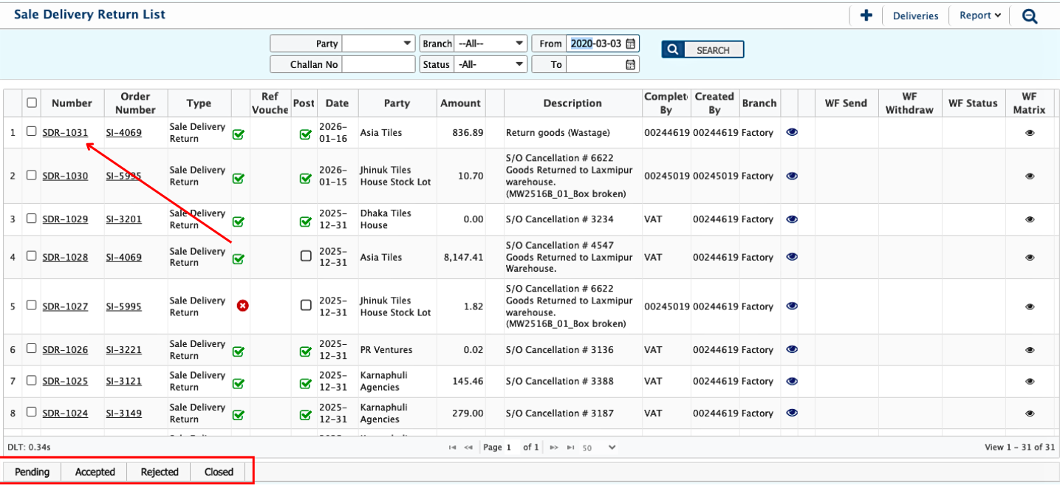View details eye icon for SDR-1031
This screenshot has height=494, width=1060.
click(x=792, y=132)
